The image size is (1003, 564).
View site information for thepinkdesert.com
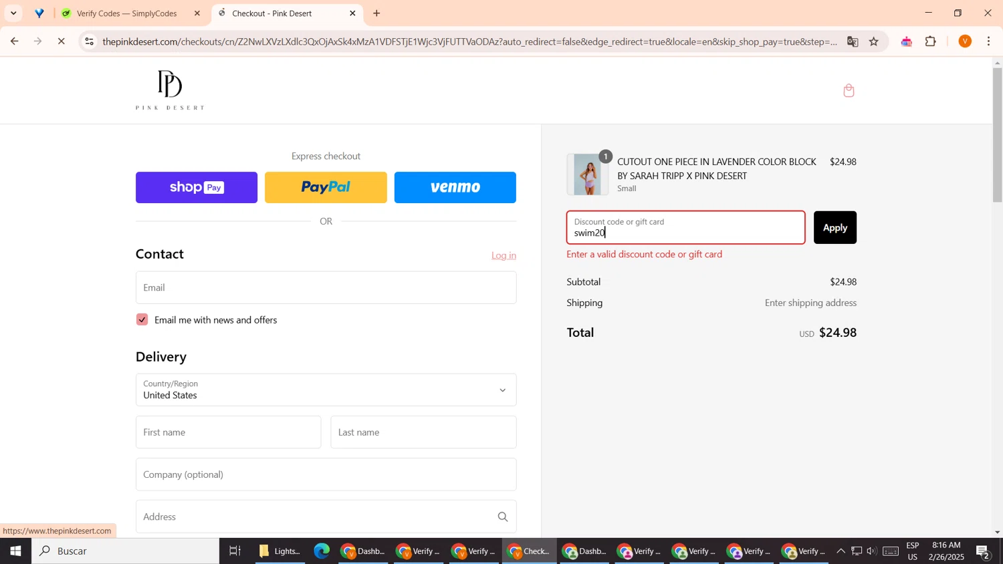(90, 41)
